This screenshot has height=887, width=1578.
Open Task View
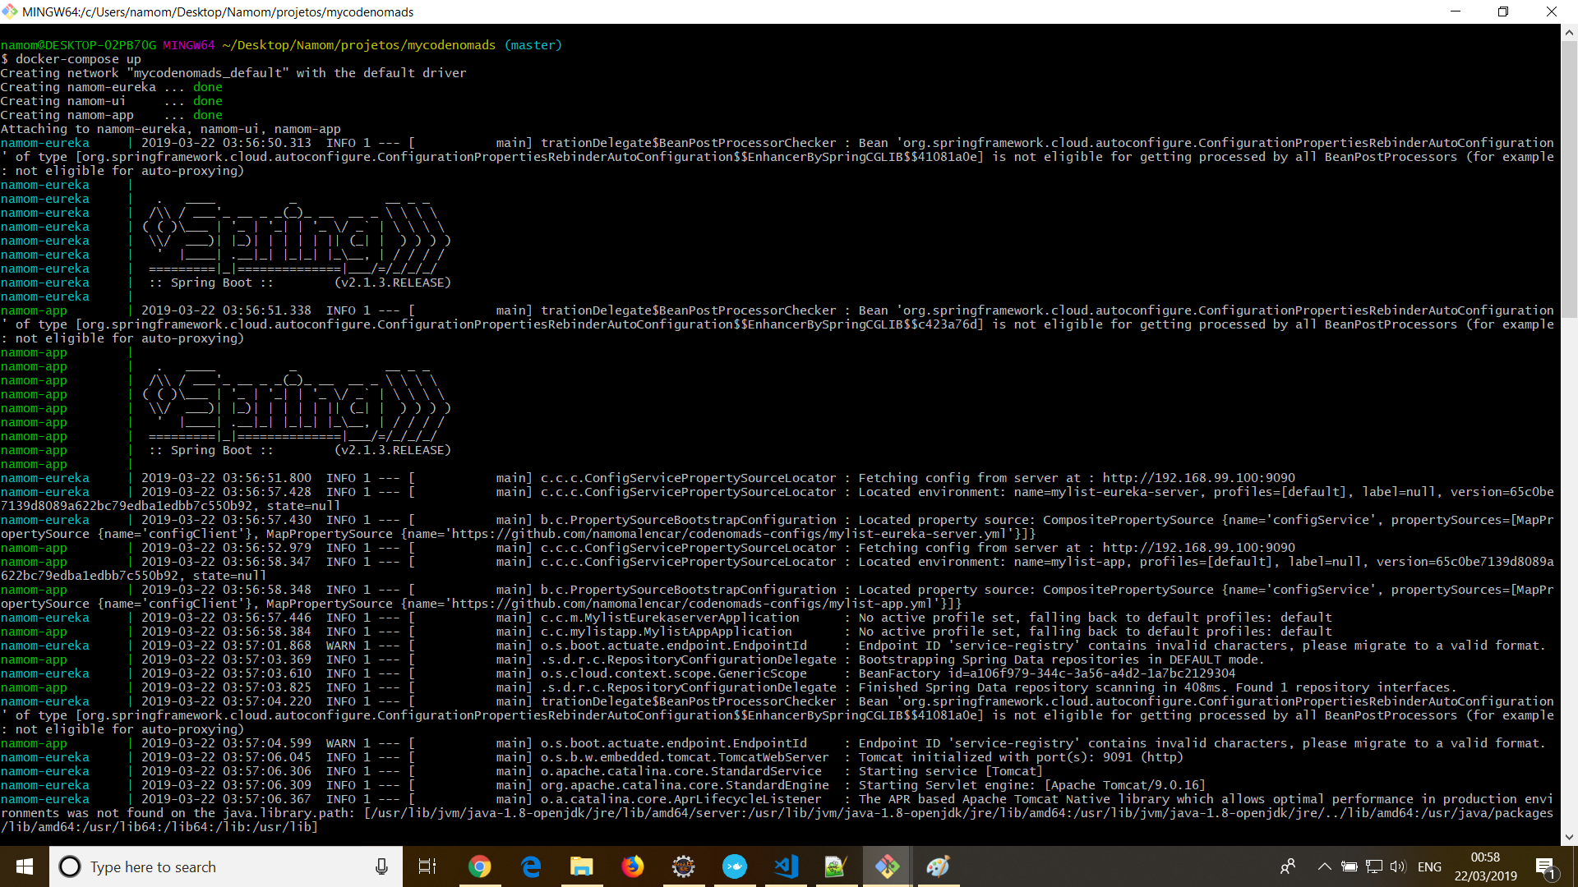427,866
